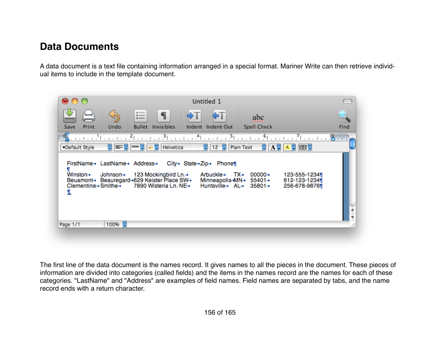Click the FirstName field header text
The width and height of the screenshot is (440, 341).
pos(80,163)
